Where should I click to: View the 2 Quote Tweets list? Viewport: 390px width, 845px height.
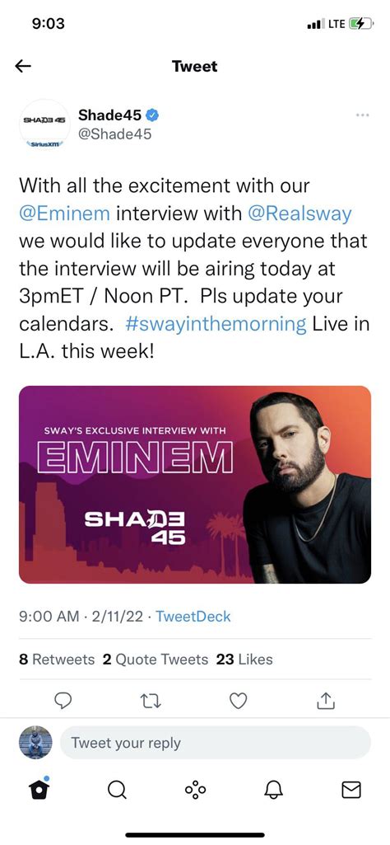[x=155, y=659]
